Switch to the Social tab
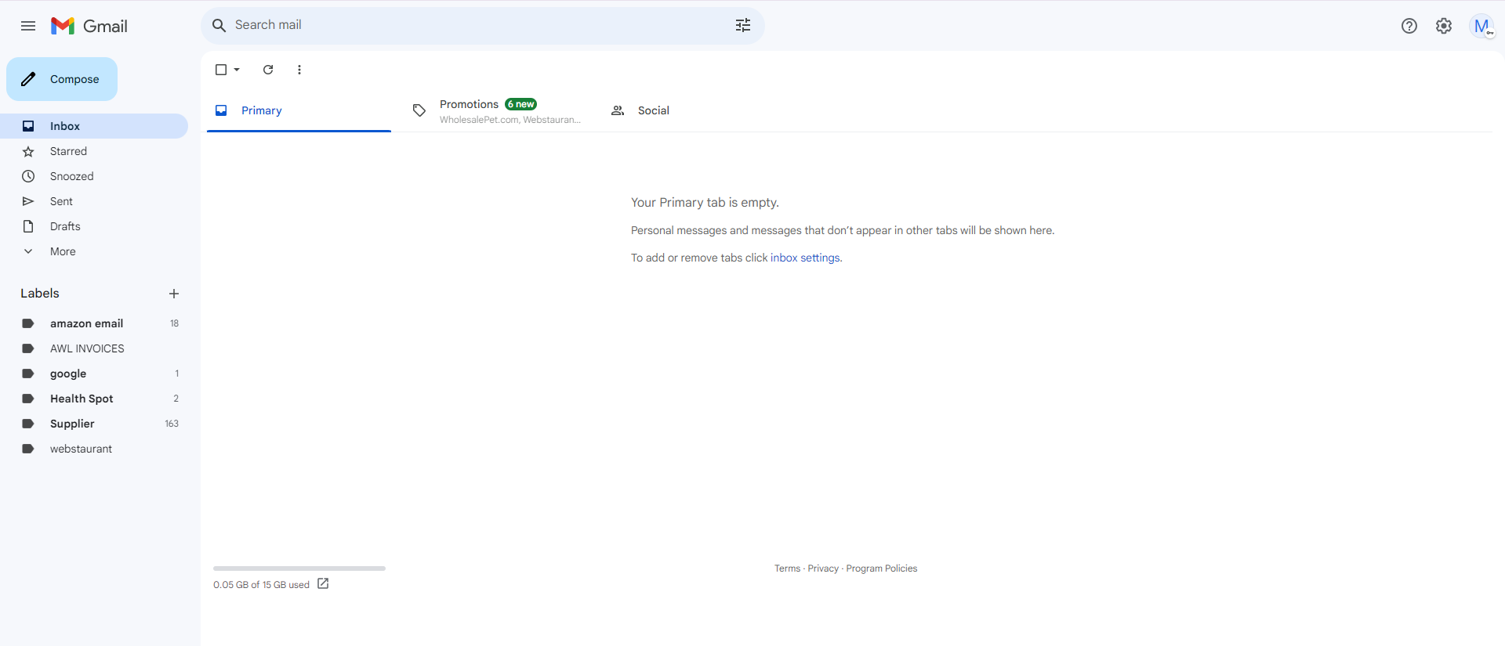The height and width of the screenshot is (646, 1505). tap(694, 110)
